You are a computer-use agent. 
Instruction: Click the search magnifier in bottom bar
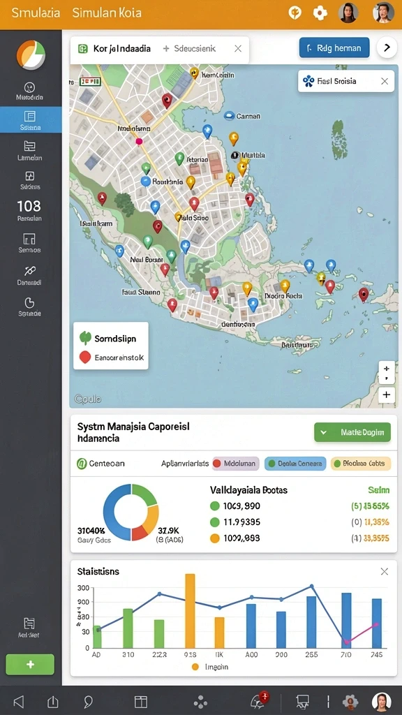click(89, 701)
